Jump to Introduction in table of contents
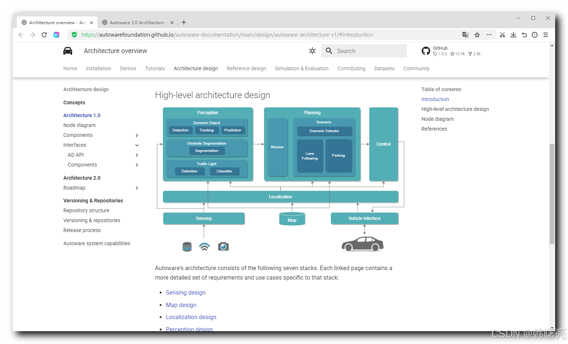 (x=435, y=99)
